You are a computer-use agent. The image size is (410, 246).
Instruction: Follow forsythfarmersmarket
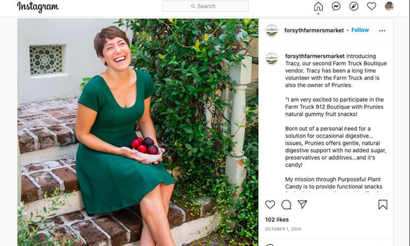click(360, 30)
